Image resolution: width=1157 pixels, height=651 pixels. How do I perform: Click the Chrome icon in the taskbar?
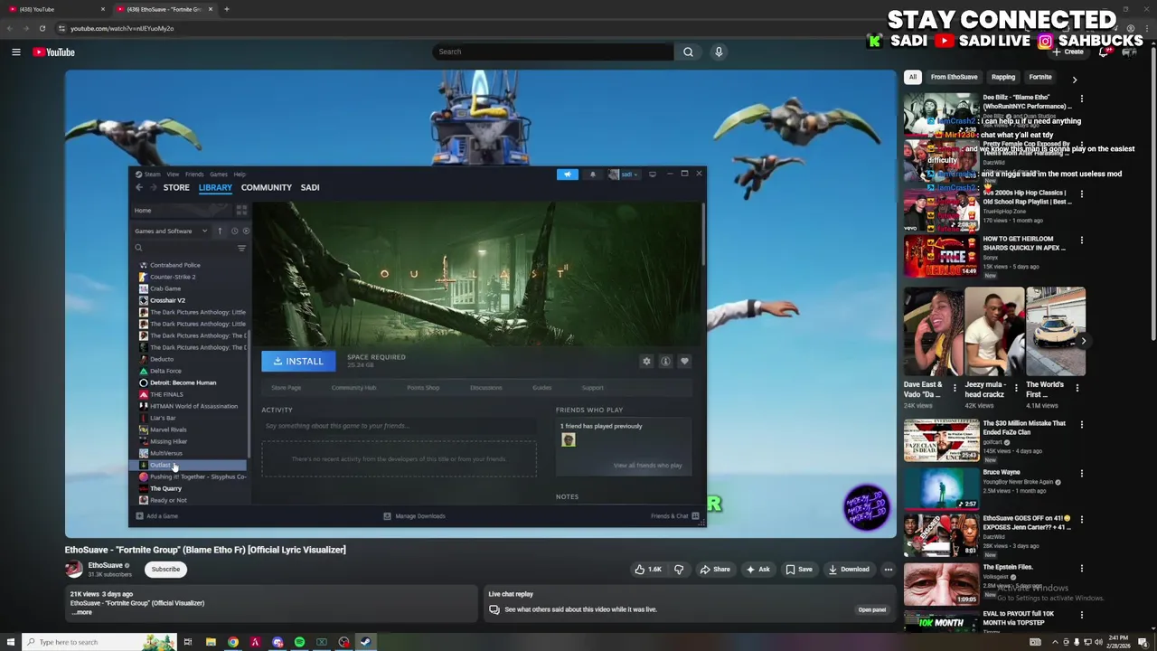[233, 642]
